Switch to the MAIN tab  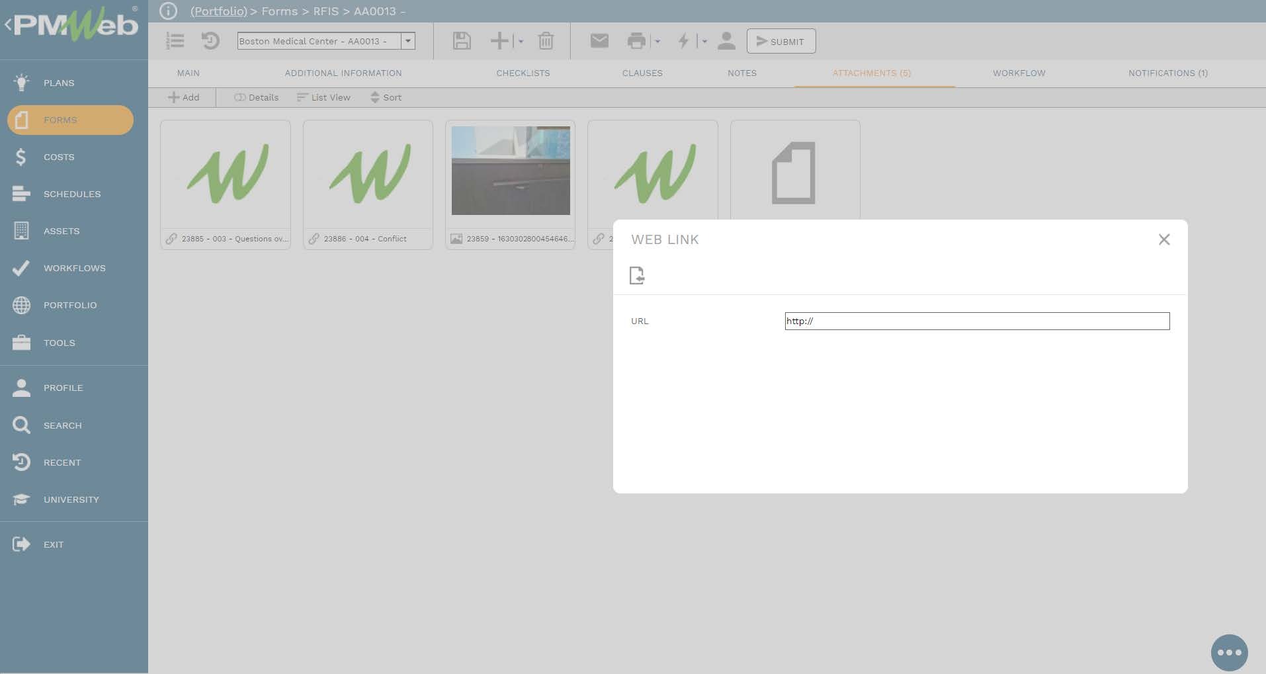point(189,73)
